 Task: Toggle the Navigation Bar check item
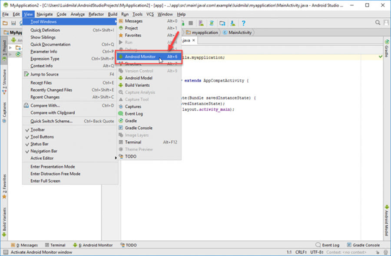tap(70, 151)
